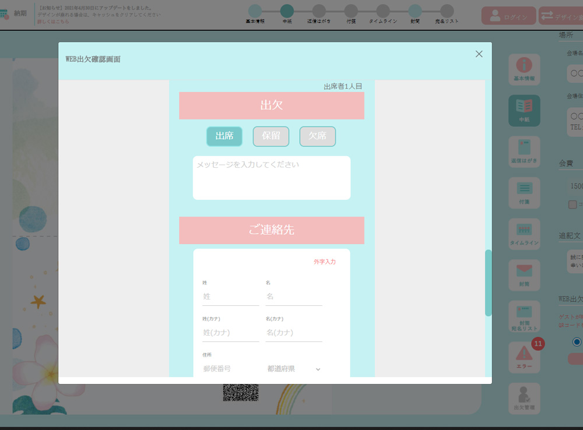Open the 外字入力 link
The image size is (583, 430).
click(324, 262)
